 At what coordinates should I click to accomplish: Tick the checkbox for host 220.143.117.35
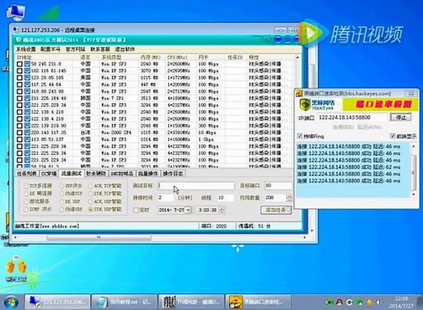click(x=20, y=133)
